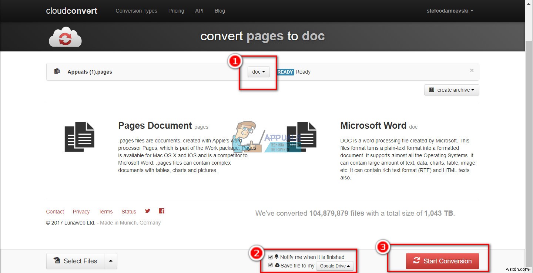Click the Pages Document file icon
The image size is (533, 273).
[80, 137]
